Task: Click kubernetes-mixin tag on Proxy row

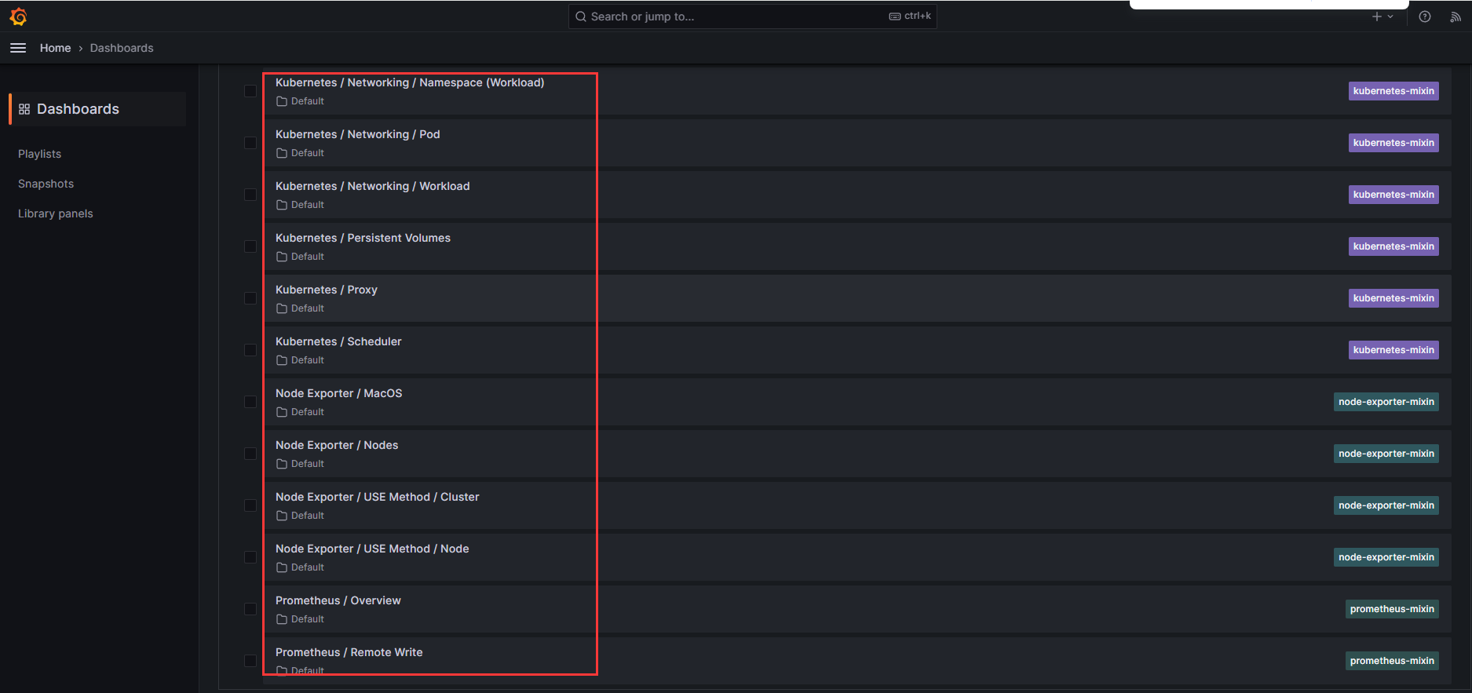Action: coord(1393,298)
